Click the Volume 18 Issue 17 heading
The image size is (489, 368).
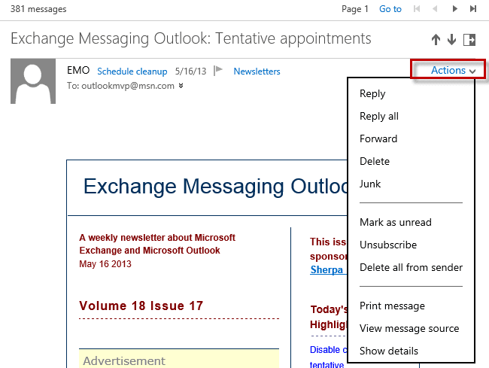(x=141, y=306)
